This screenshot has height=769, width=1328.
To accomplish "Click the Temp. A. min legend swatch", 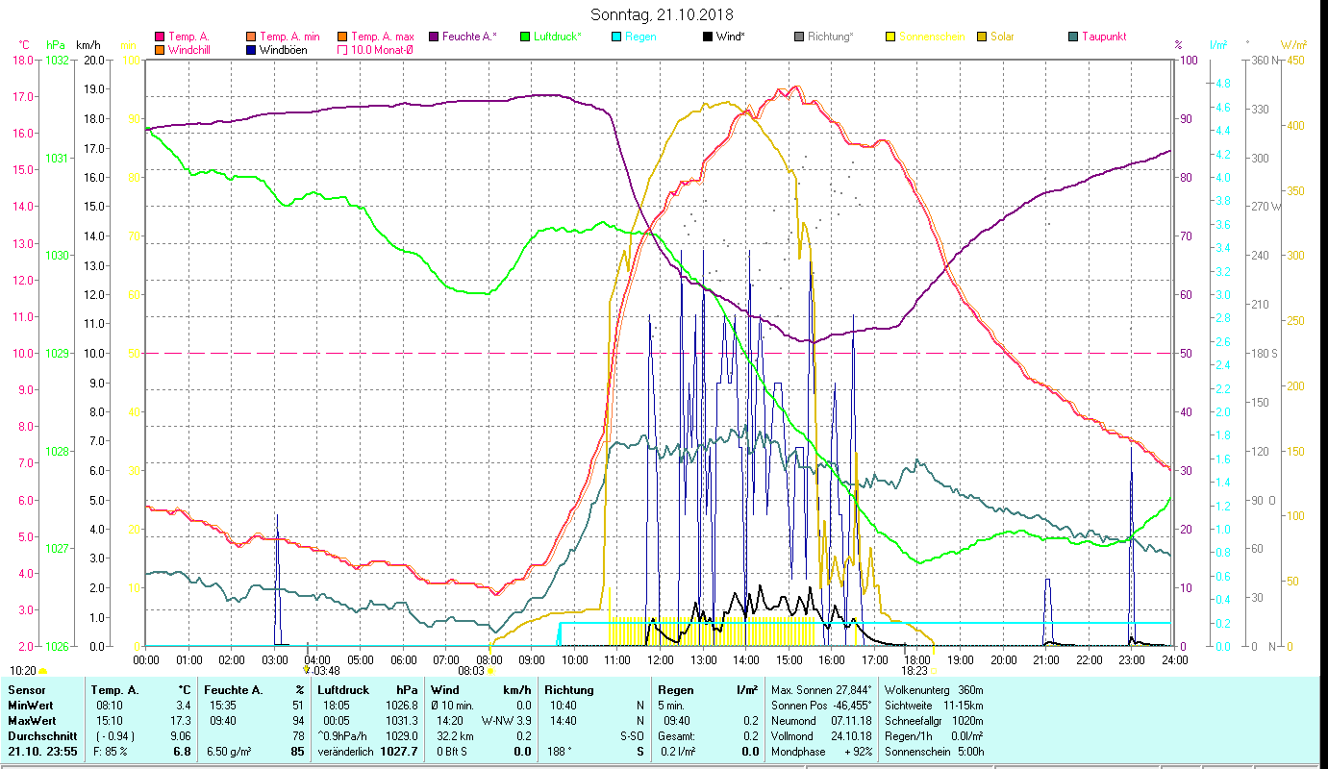I will 251,37.
